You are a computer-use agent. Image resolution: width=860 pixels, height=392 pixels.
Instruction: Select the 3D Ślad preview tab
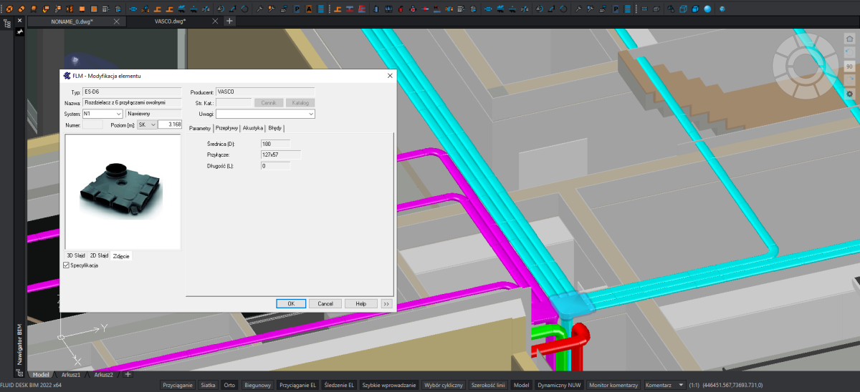(76, 255)
